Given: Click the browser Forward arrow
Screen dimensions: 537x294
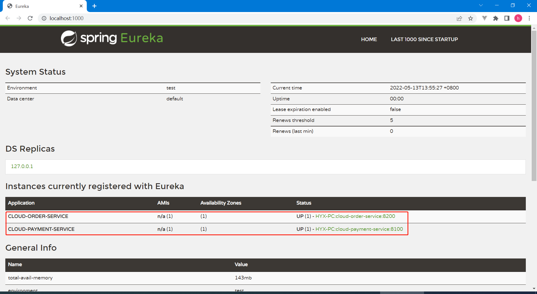Looking at the screenshot, I should tap(19, 18).
